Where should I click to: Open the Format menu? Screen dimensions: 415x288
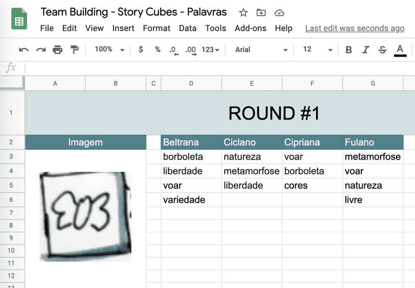point(156,28)
